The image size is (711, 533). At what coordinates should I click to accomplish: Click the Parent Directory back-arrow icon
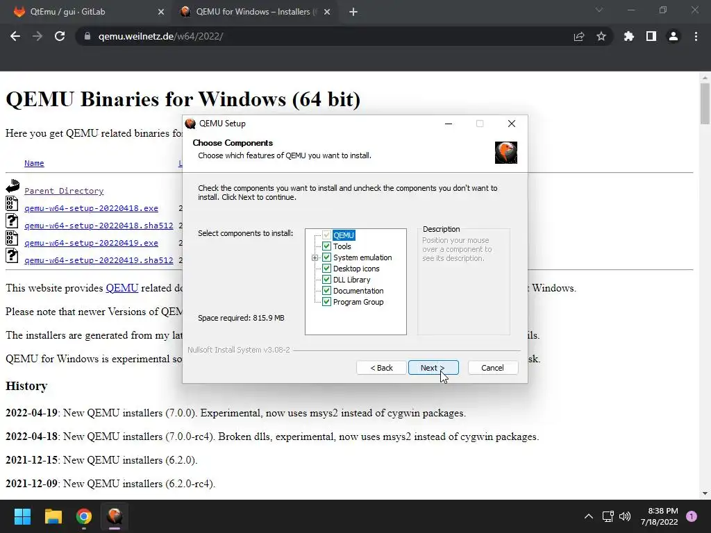[12, 186]
